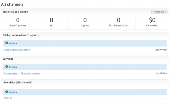Screen dimensions: 171x103
Task: Click the Statistics at a glance header
Action: pyautogui.click(x=15, y=12)
